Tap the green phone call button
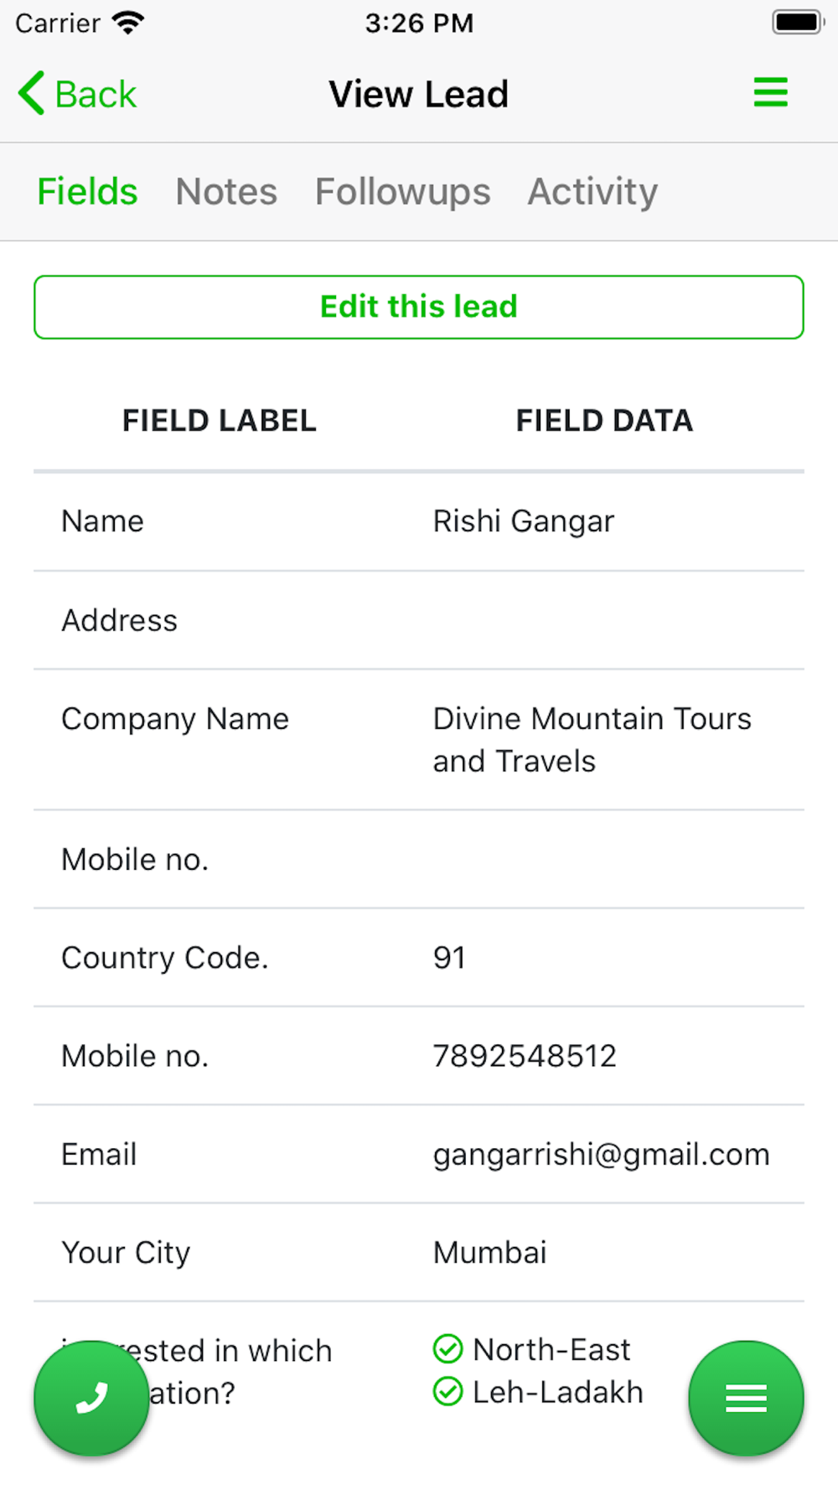 91,1398
